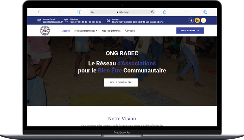Open the LinkedIn social icon

[x=197, y=20]
